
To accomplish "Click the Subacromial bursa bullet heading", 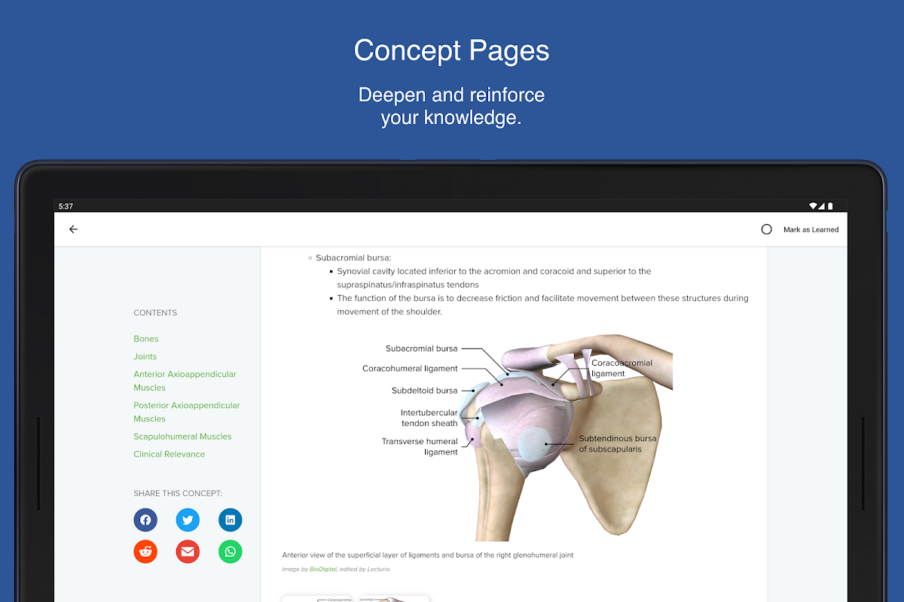I will (x=353, y=258).
